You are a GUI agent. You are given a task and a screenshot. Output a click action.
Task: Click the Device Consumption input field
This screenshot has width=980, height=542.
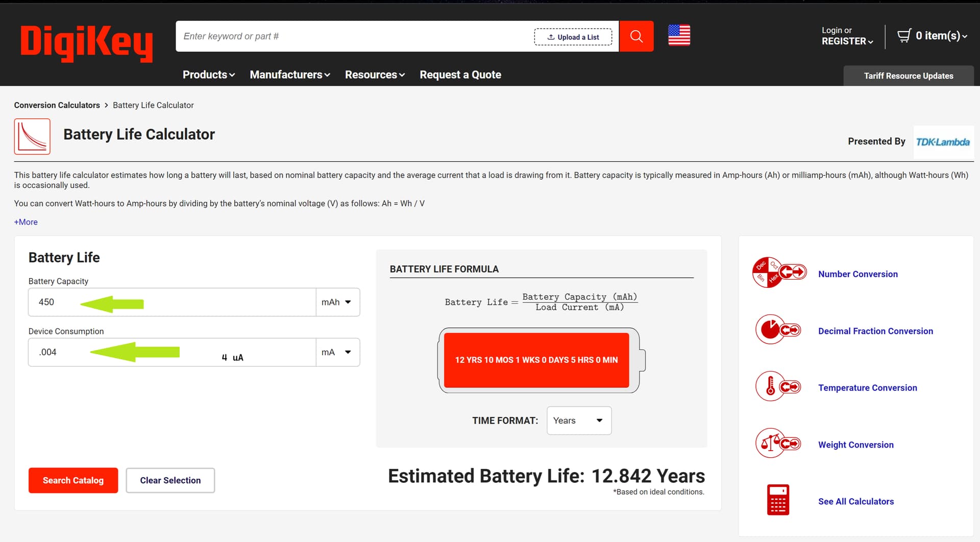click(x=172, y=352)
